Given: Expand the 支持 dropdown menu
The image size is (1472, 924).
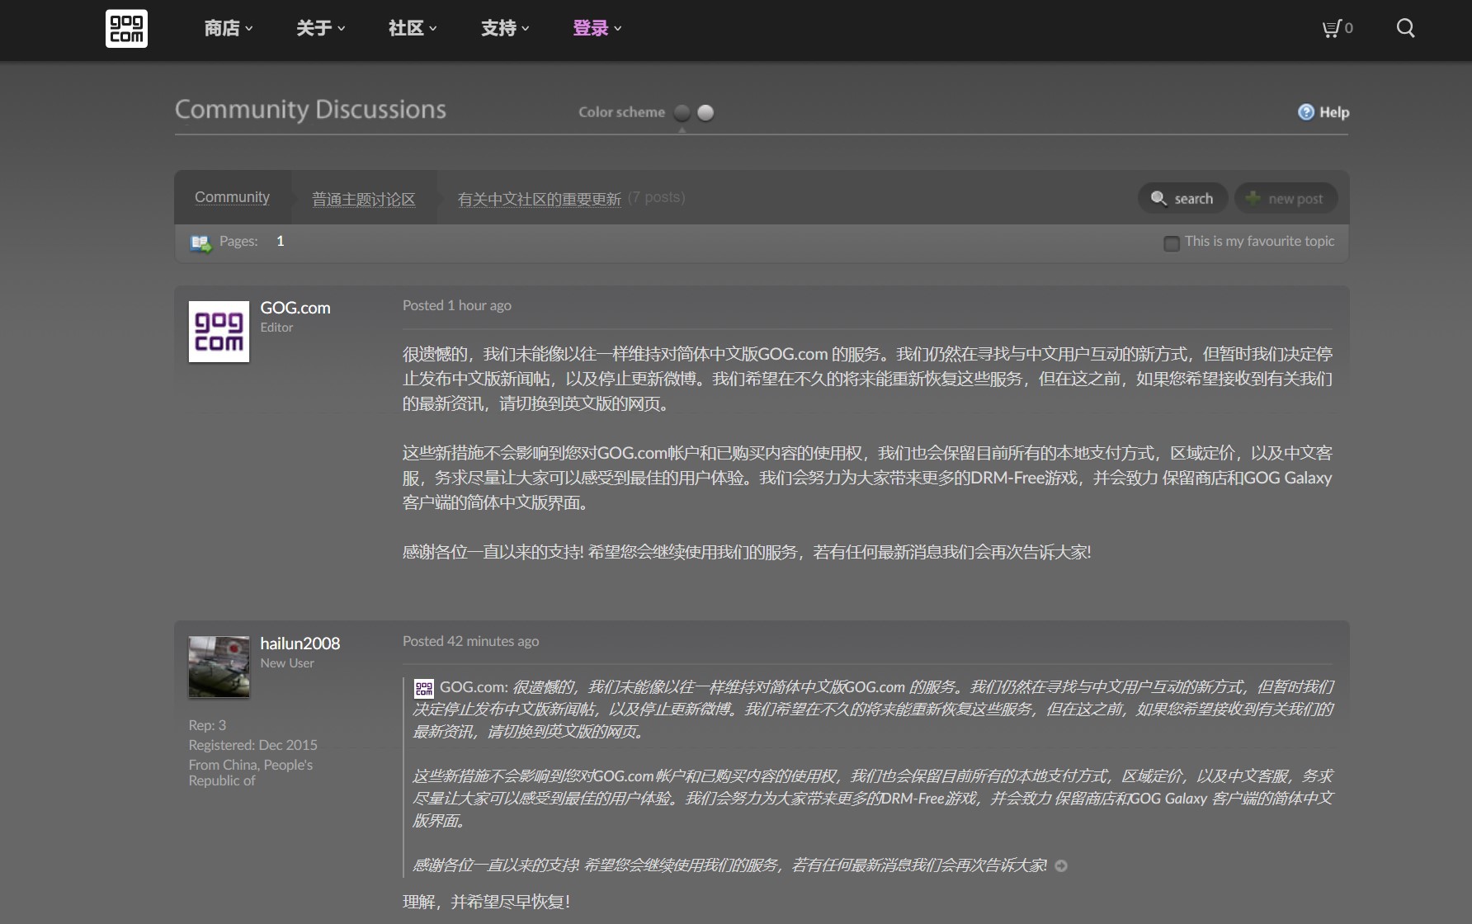Looking at the screenshot, I should tap(505, 28).
